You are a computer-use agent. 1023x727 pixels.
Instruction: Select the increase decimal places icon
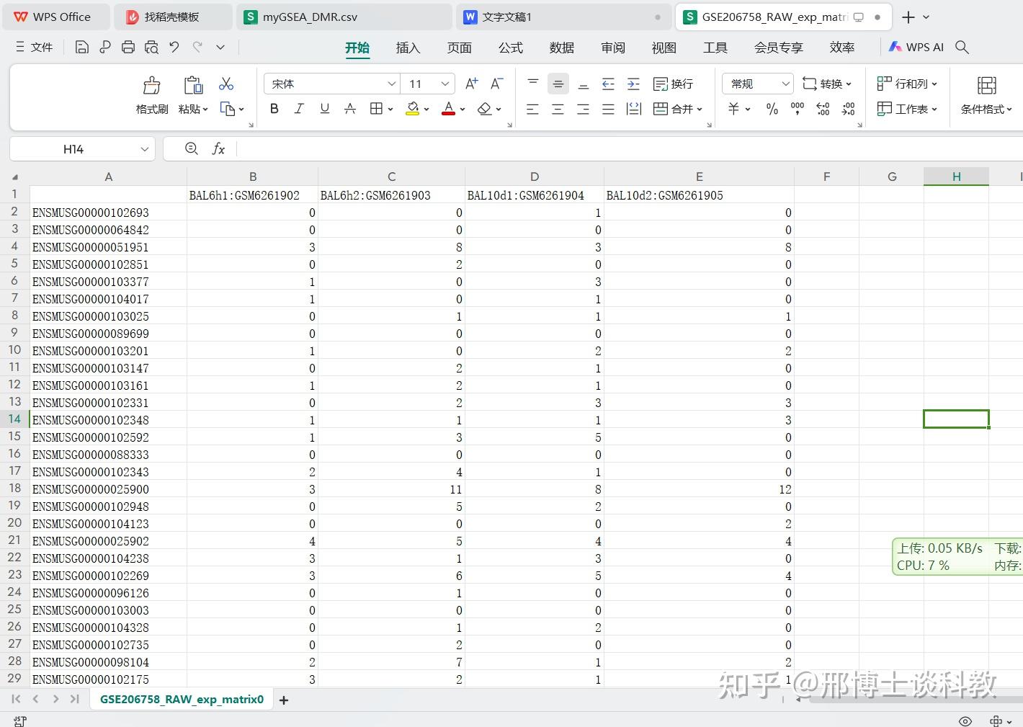coord(822,108)
